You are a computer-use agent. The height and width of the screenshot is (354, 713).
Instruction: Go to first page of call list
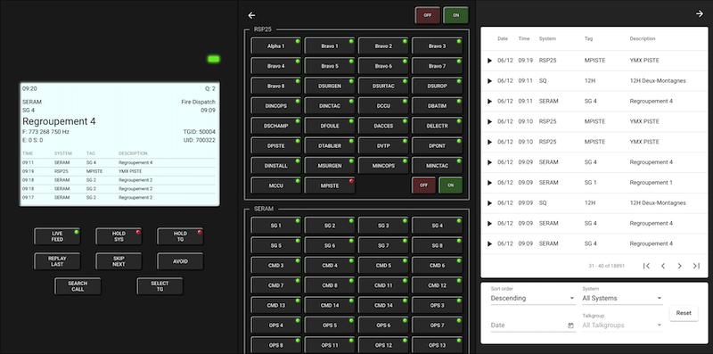point(646,266)
